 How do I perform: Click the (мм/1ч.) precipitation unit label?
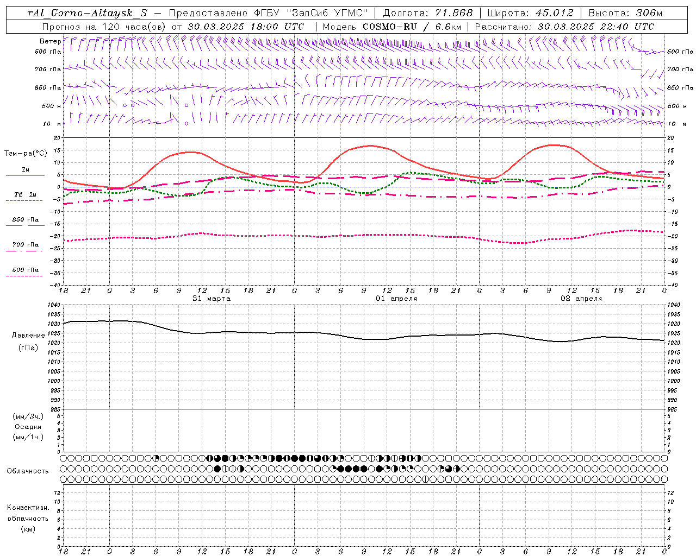tap(28, 437)
